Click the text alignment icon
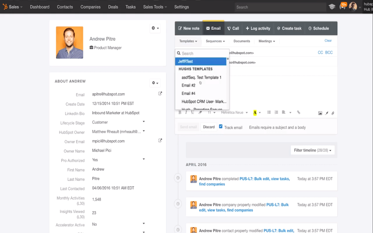The height and width of the screenshot is (233, 373). (284, 112)
